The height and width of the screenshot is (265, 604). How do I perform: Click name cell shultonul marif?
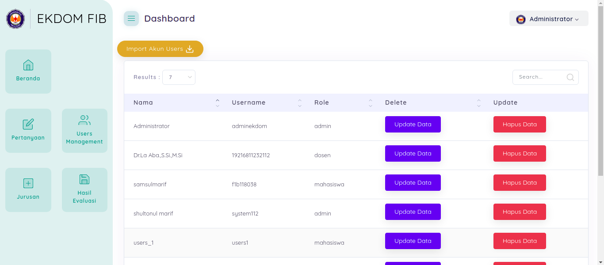tap(153, 214)
